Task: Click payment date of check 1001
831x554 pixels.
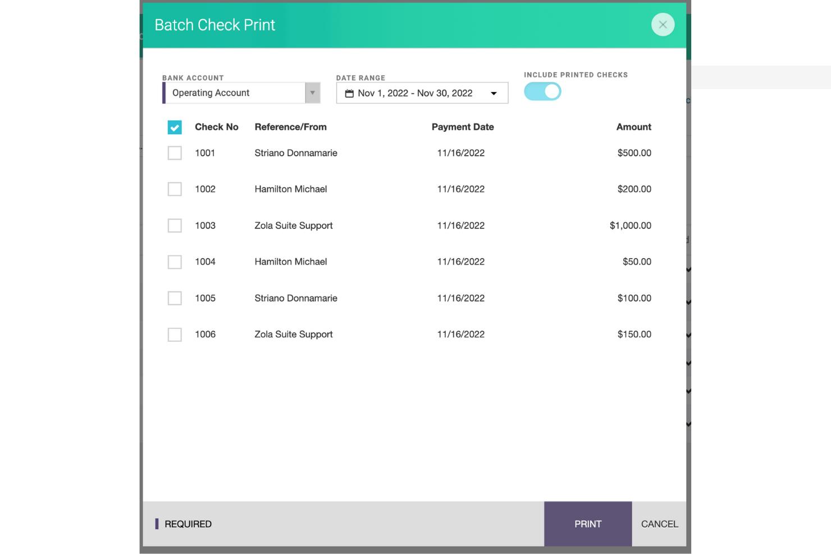Action: [460, 153]
